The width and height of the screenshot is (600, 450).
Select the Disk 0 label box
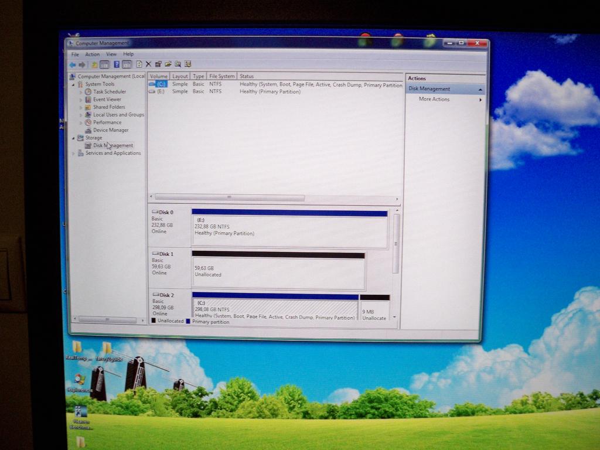tap(169, 227)
